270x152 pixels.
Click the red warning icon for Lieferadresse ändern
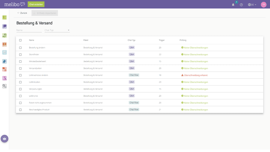182,75
